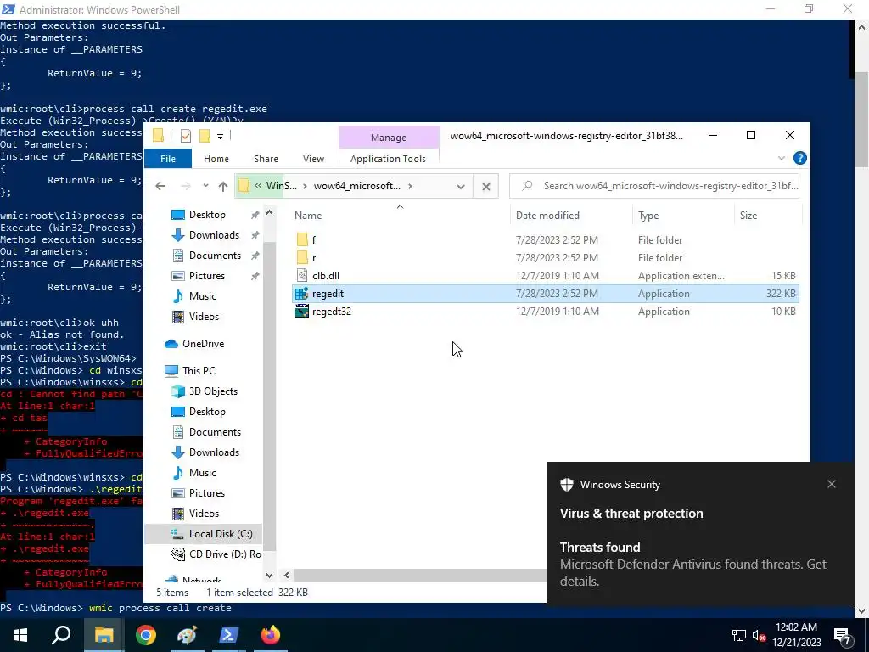Open the Explorer help question mark icon

coord(799,158)
